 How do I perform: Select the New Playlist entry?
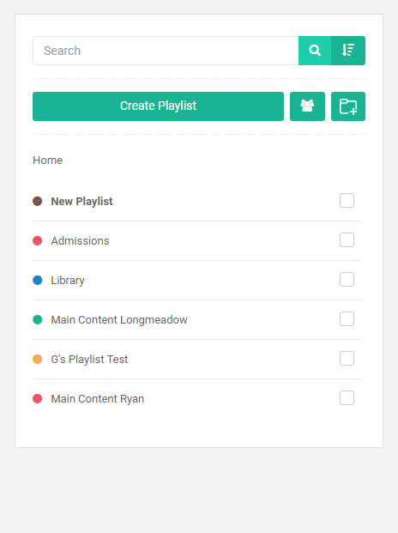tap(81, 201)
